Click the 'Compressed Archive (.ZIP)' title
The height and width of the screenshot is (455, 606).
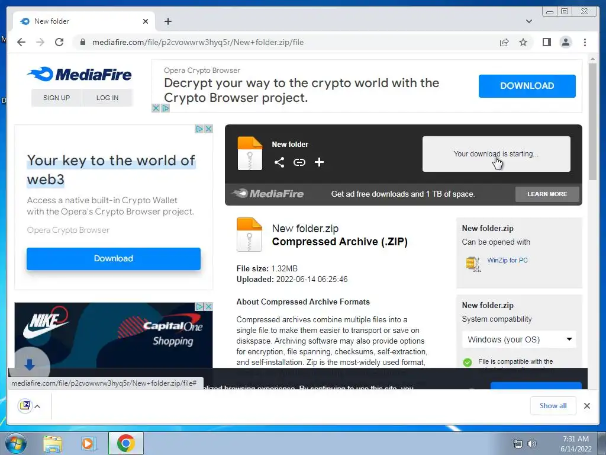340,242
